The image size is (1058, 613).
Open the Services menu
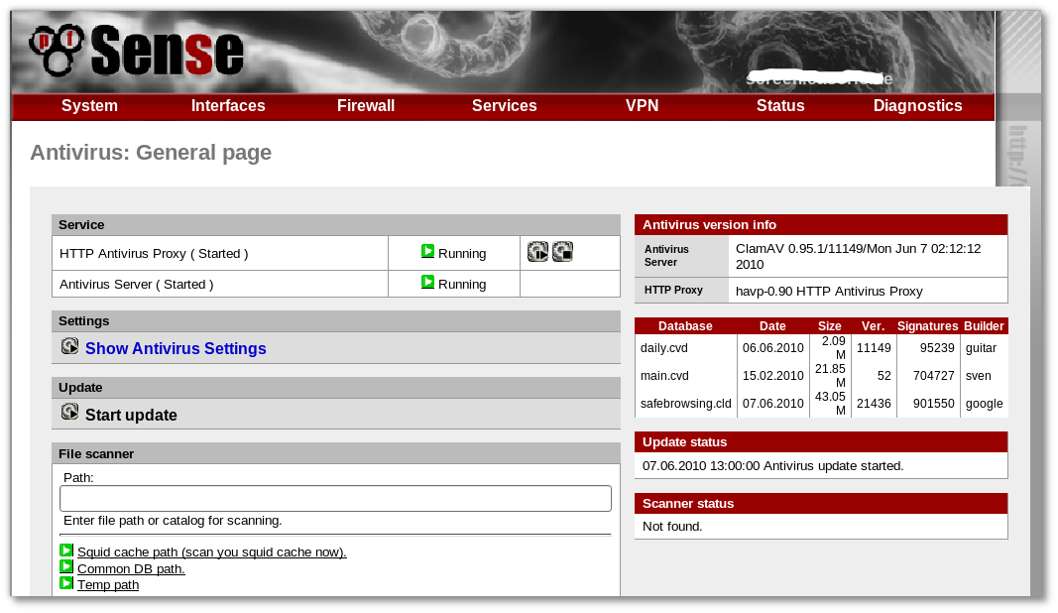tap(504, 106)
